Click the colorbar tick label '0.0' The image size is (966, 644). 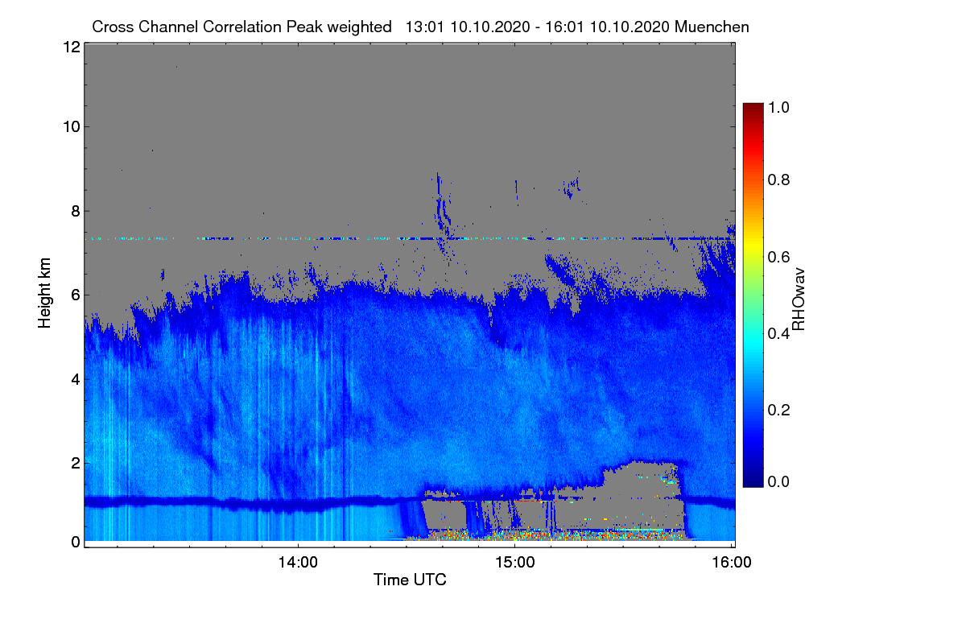click(778, 481)
